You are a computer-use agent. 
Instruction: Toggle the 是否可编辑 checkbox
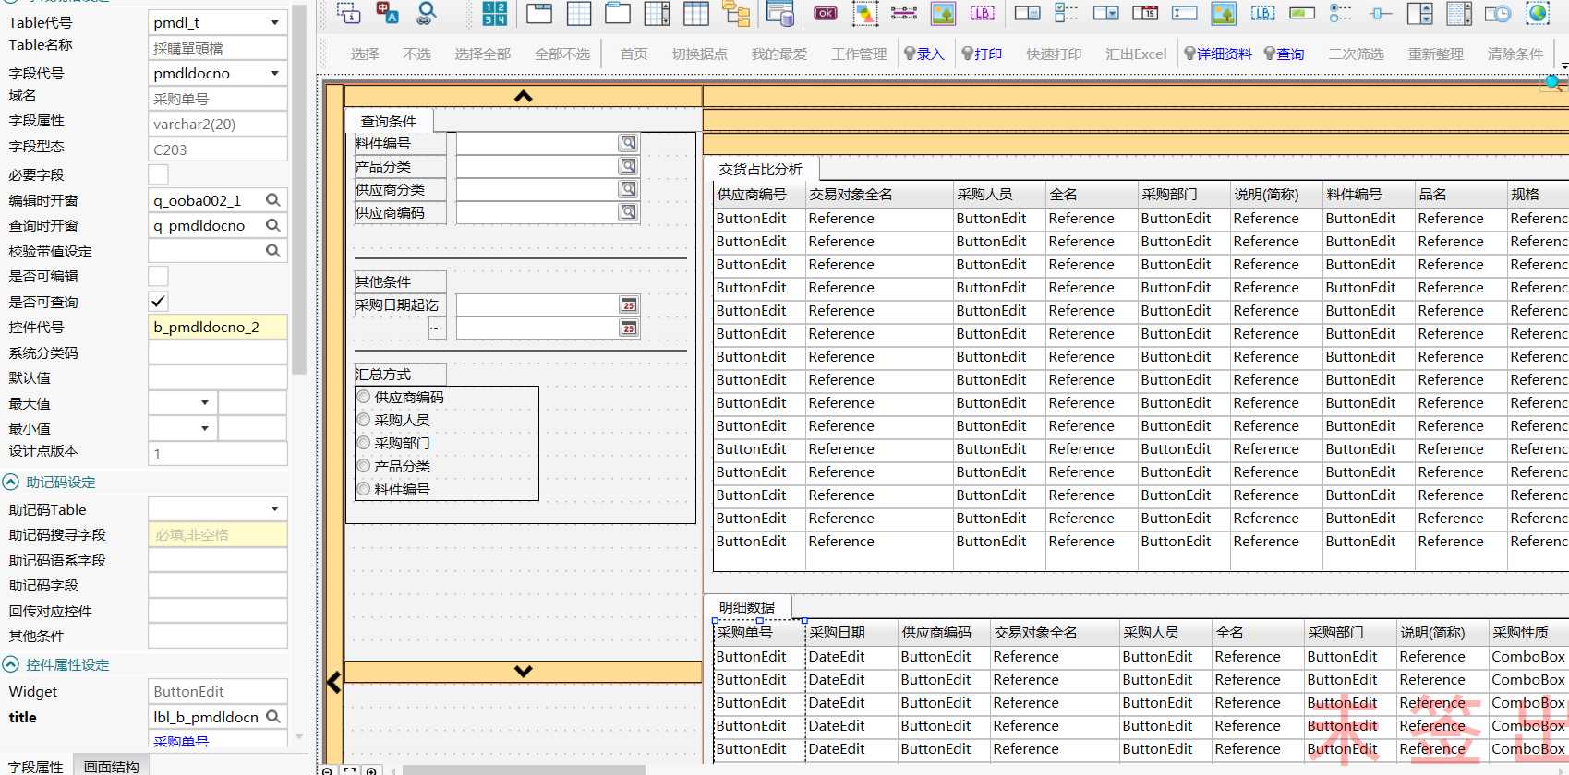[159, 276]
